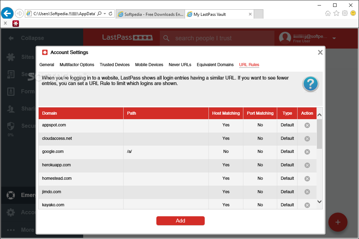This screenshot has height=239, width=359.
Task: Click the Port Matching column header
Action: coord(260,113)
